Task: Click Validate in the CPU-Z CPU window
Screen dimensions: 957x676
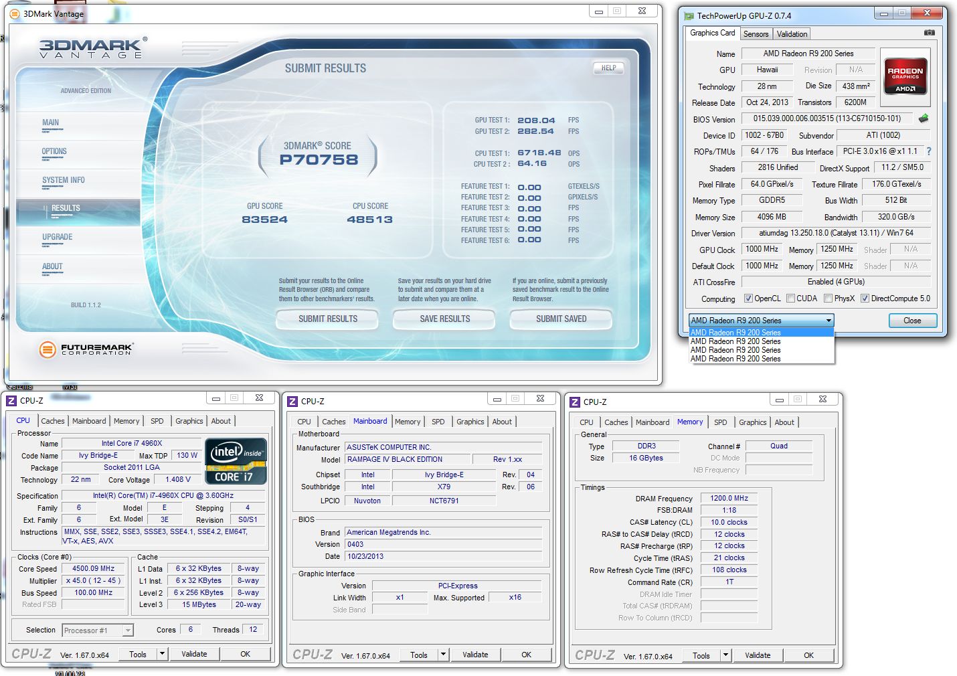Action: point(194,654)
